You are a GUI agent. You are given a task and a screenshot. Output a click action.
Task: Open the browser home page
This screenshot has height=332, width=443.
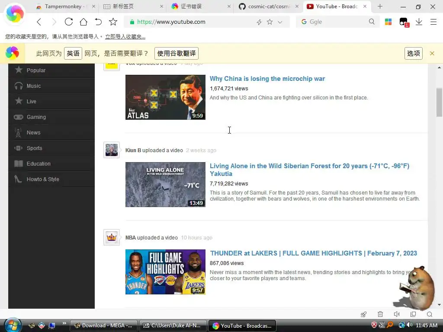[x=83, y=22]
